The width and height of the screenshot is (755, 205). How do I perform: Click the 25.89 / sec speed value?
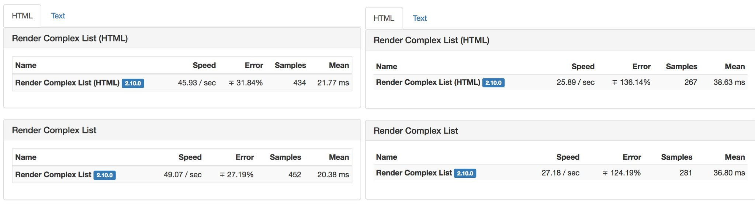coord(575,82)
